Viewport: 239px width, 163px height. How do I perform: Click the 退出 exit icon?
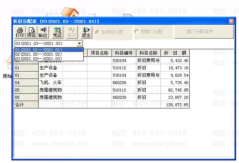pyautogui.click(x=86, y=32)
